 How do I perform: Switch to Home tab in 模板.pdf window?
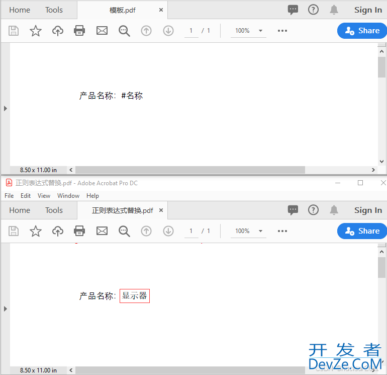click(x=20, y=10)
